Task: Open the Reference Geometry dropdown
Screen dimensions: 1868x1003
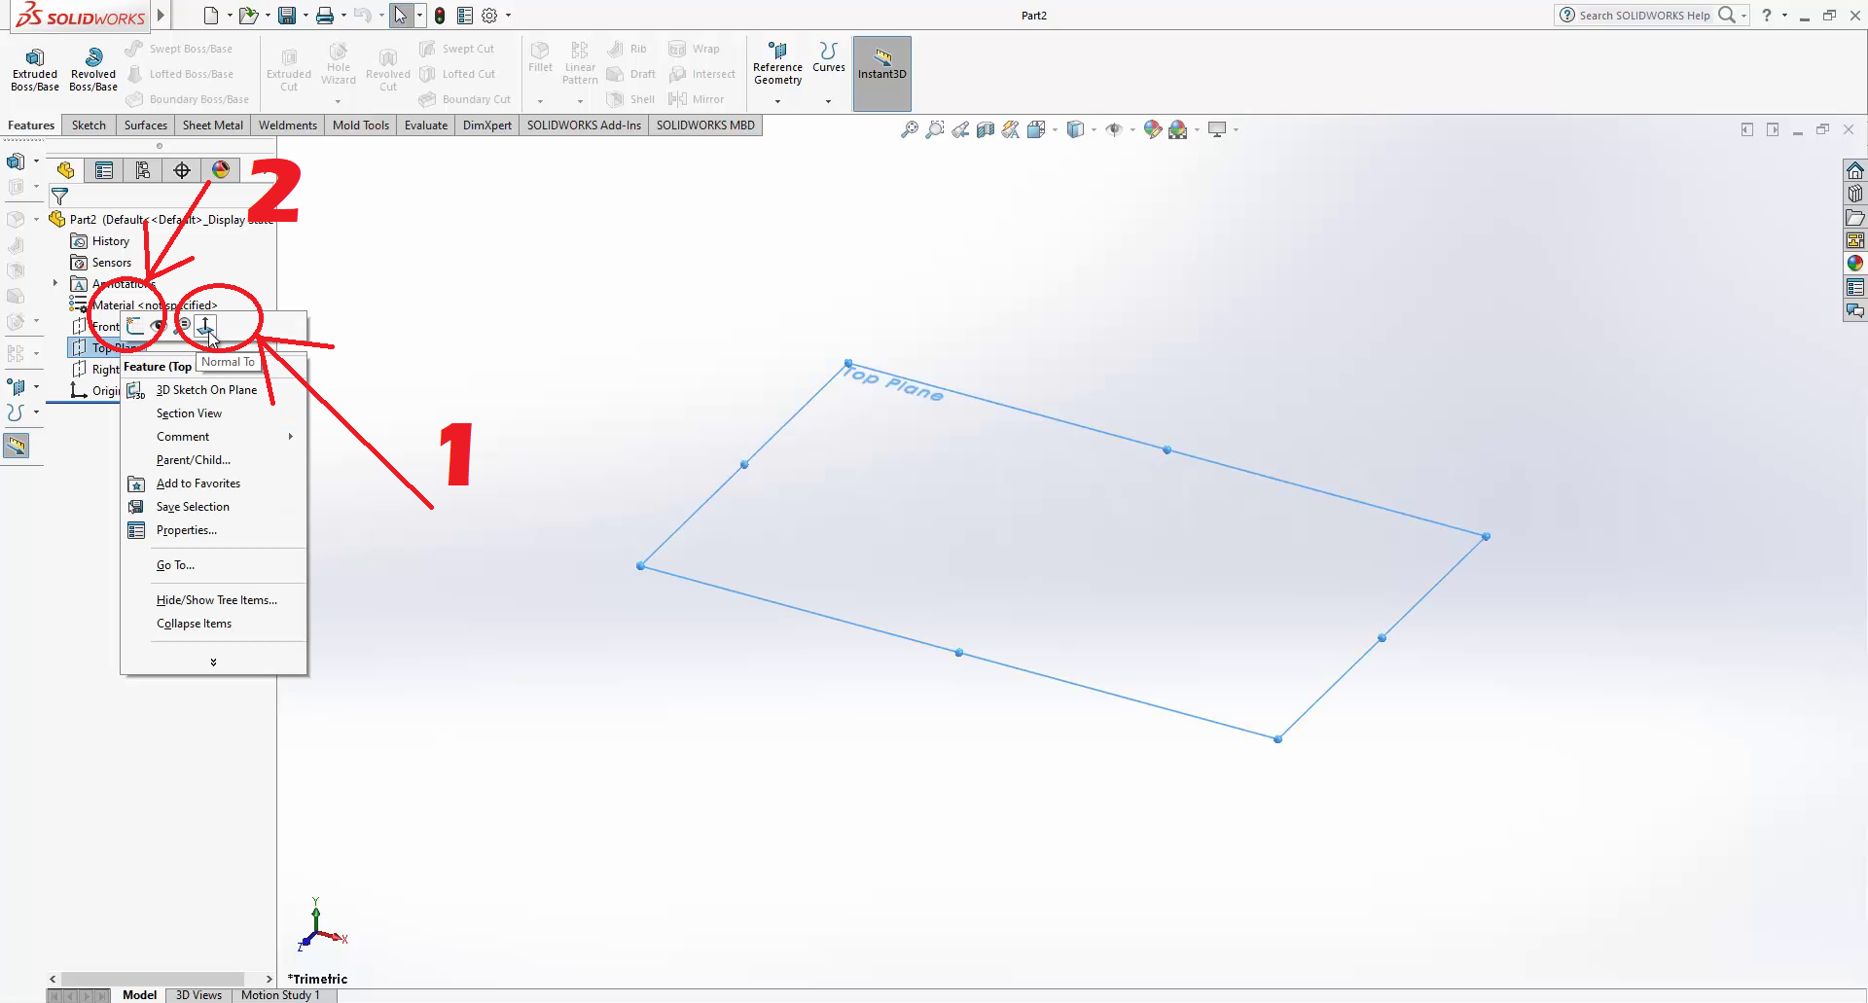Action: pos(777,101)
